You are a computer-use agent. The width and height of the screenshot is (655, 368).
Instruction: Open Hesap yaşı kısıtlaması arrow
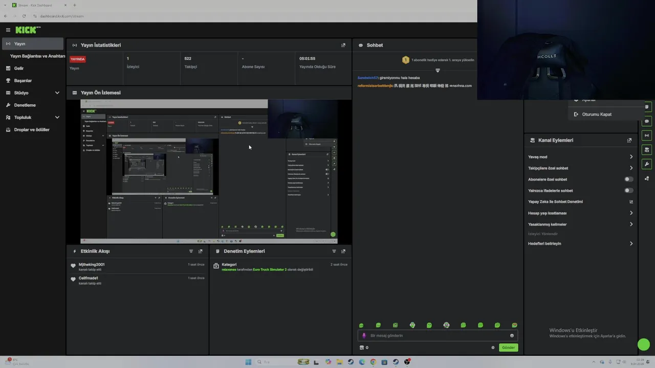tap(631, 213)
